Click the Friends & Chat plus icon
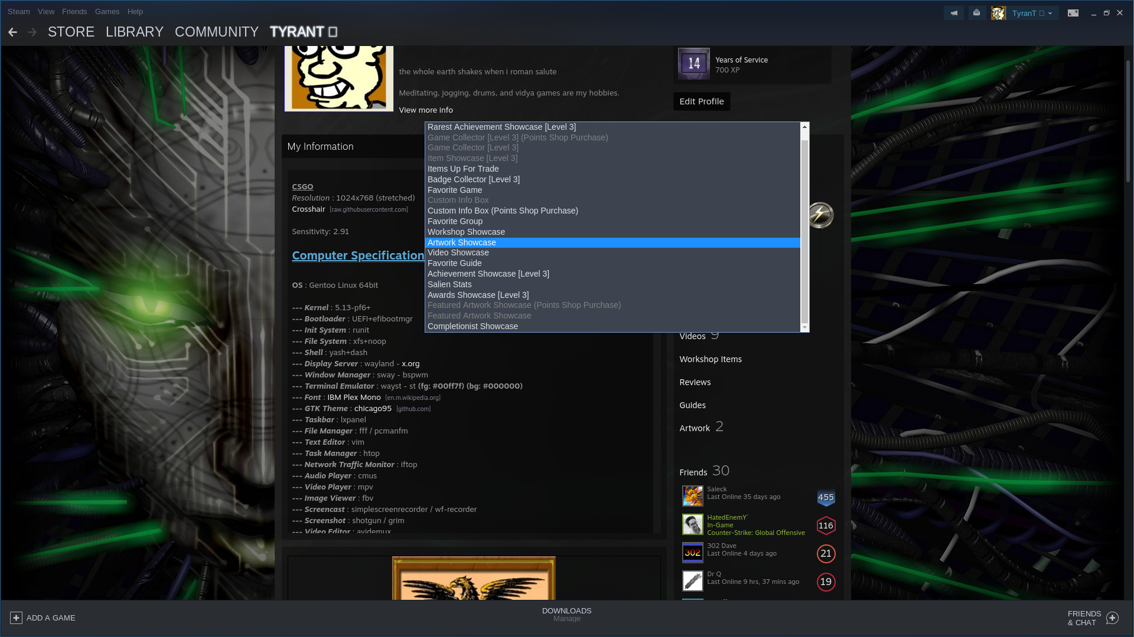This screenshot has height=637, width=1134. [1112, 618]
